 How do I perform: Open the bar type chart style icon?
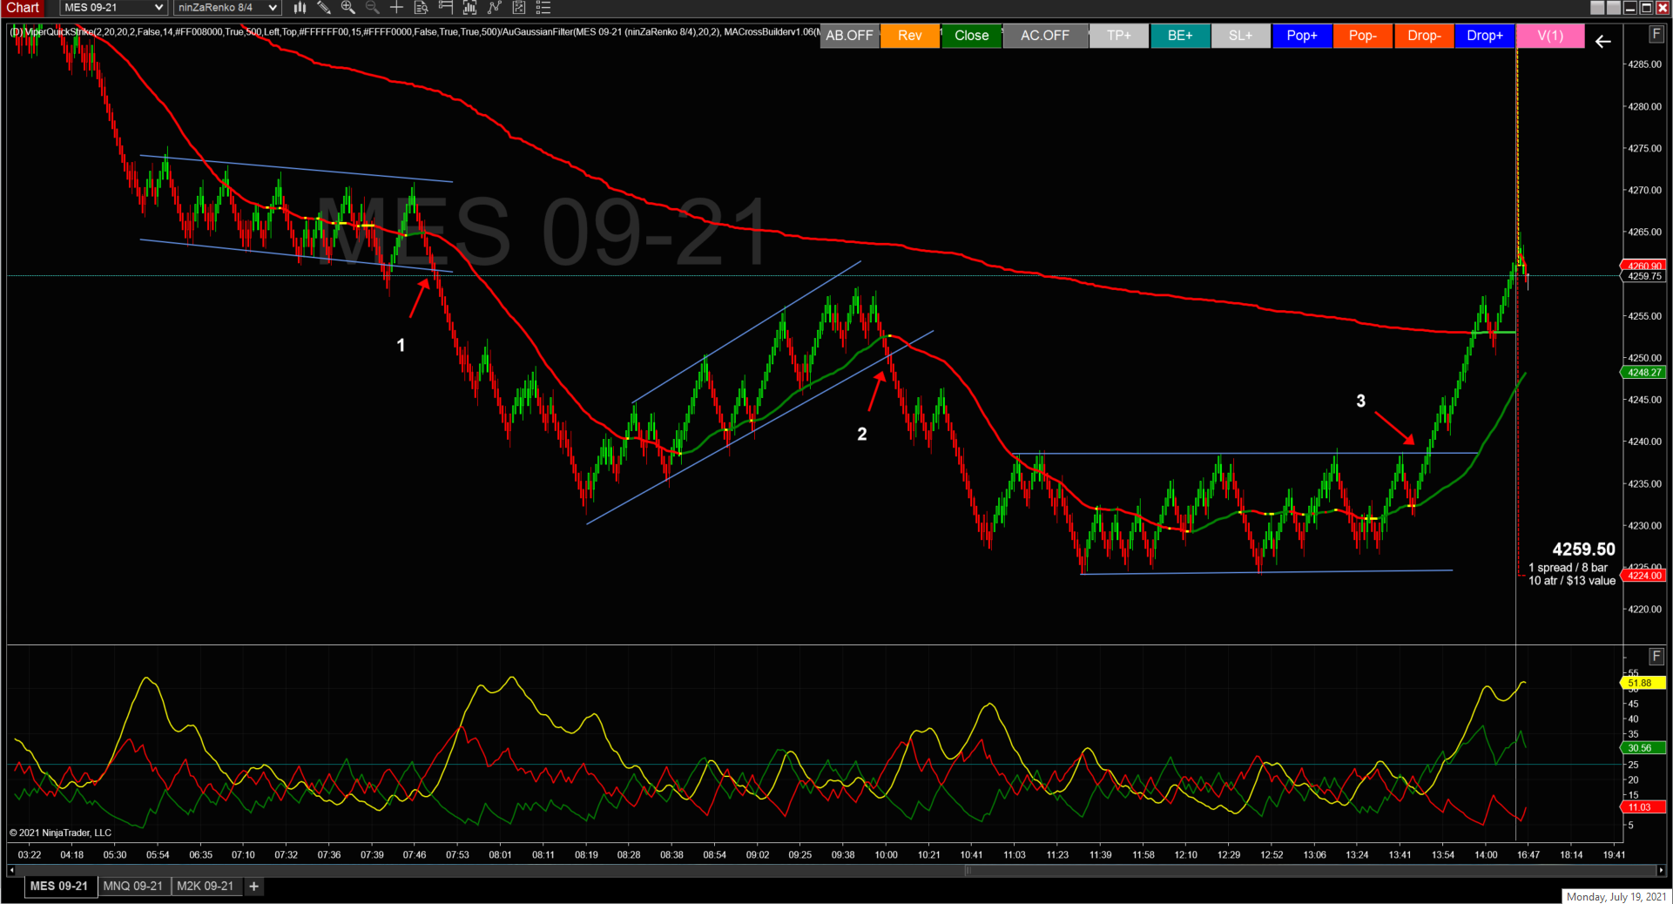[x=300, y=8]
